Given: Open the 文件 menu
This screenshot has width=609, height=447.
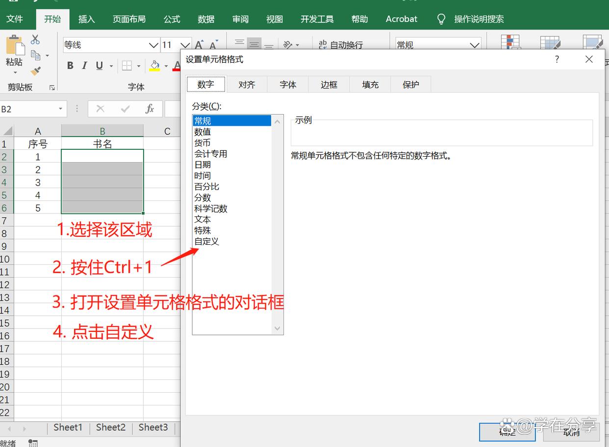Looking at the screenshot, I should click(x=15, y=19).
